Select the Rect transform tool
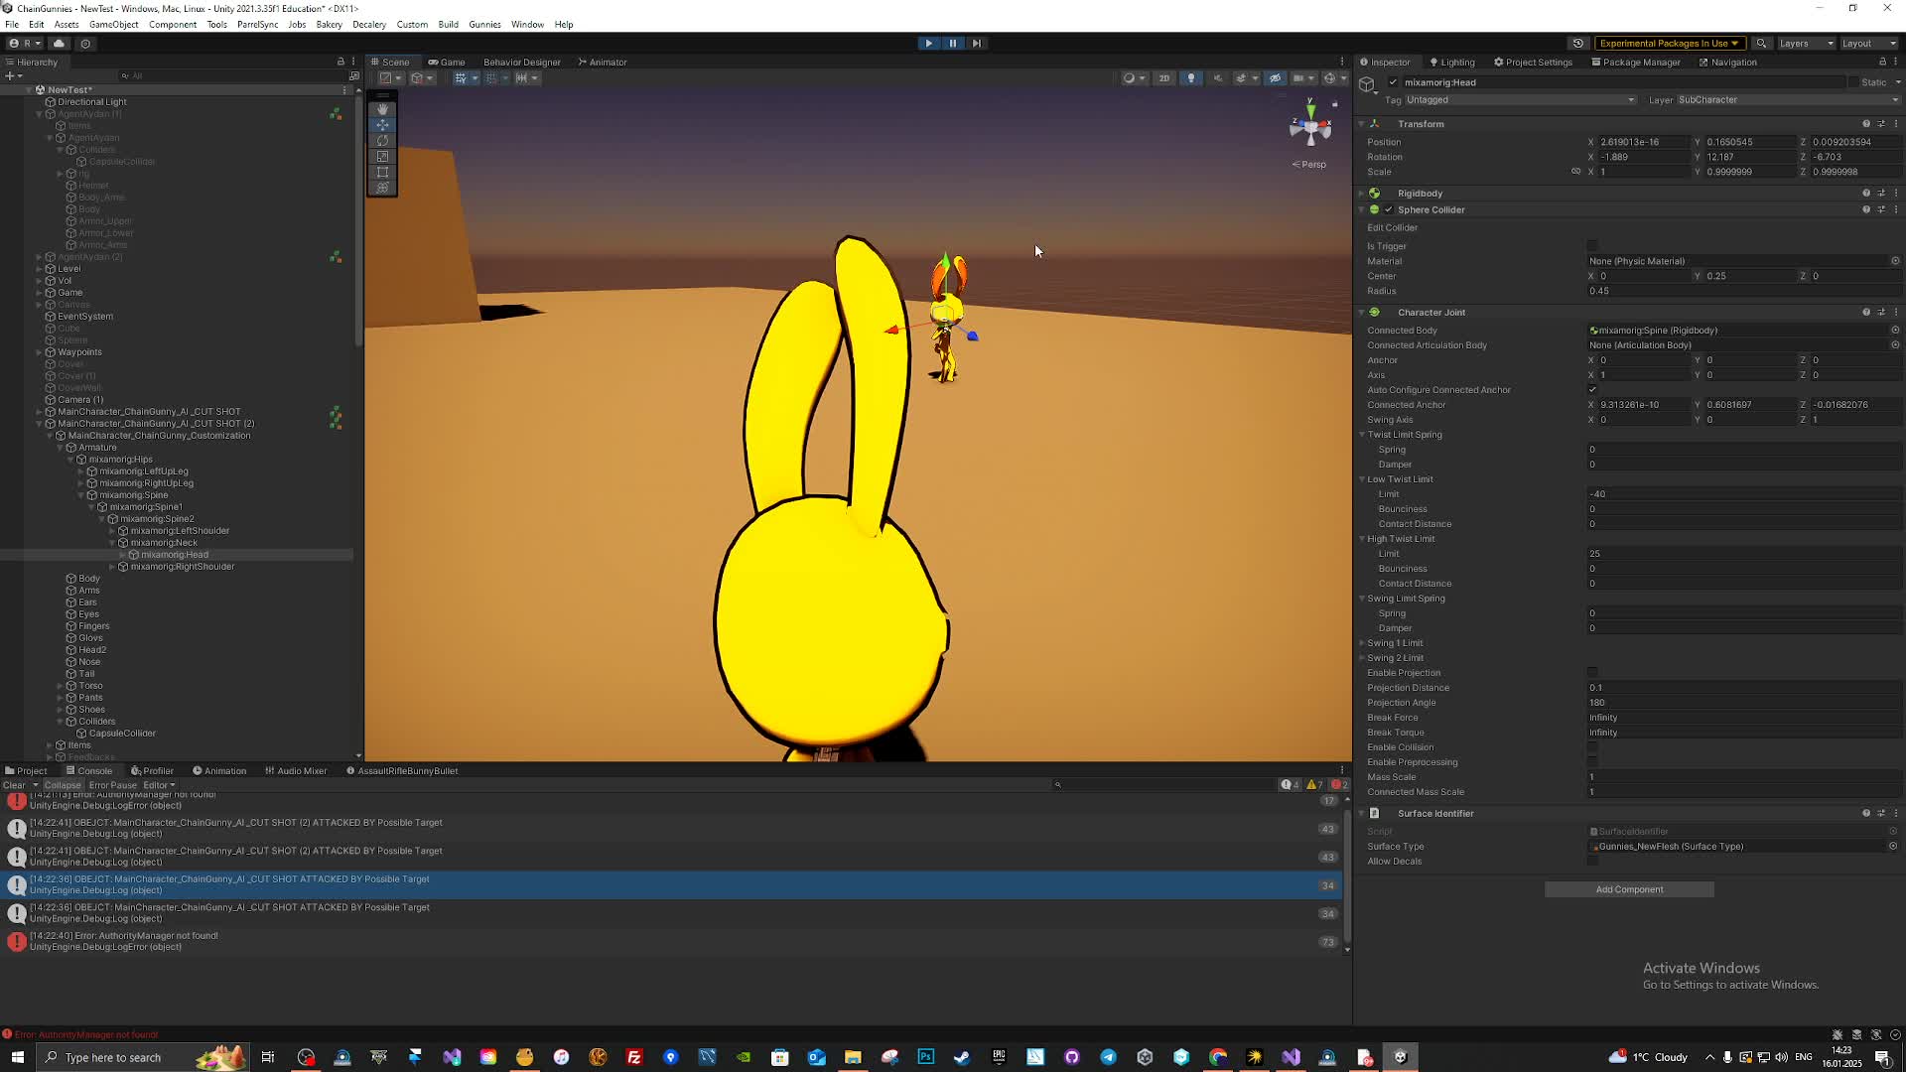The height and width of the screenshot is (1072, 1906). 382,173
